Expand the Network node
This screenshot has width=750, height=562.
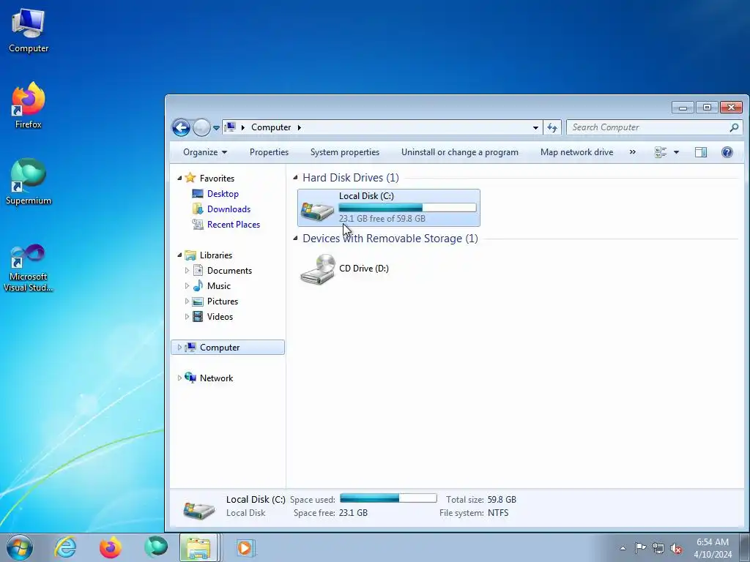pyautogui.click(x=179, y=378)
